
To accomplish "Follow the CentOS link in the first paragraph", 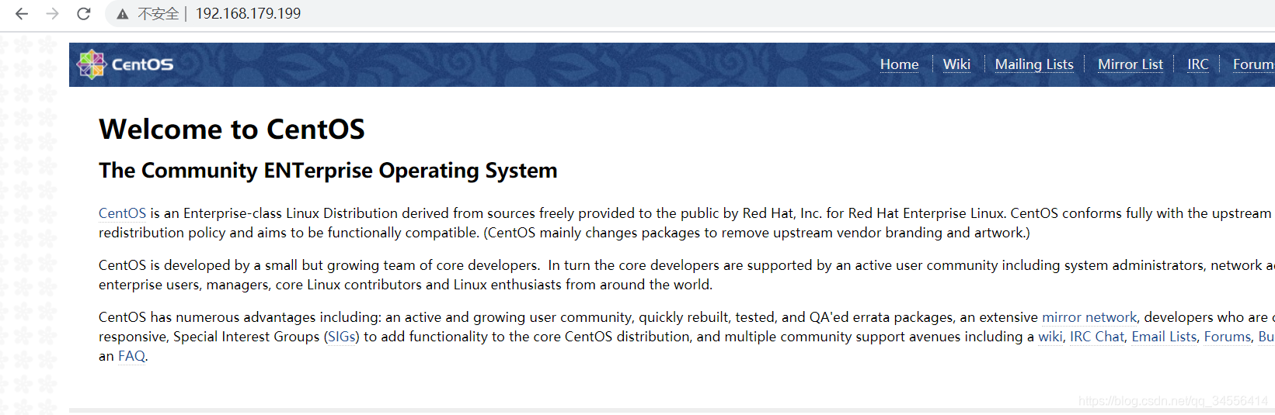I will point(122,213).
